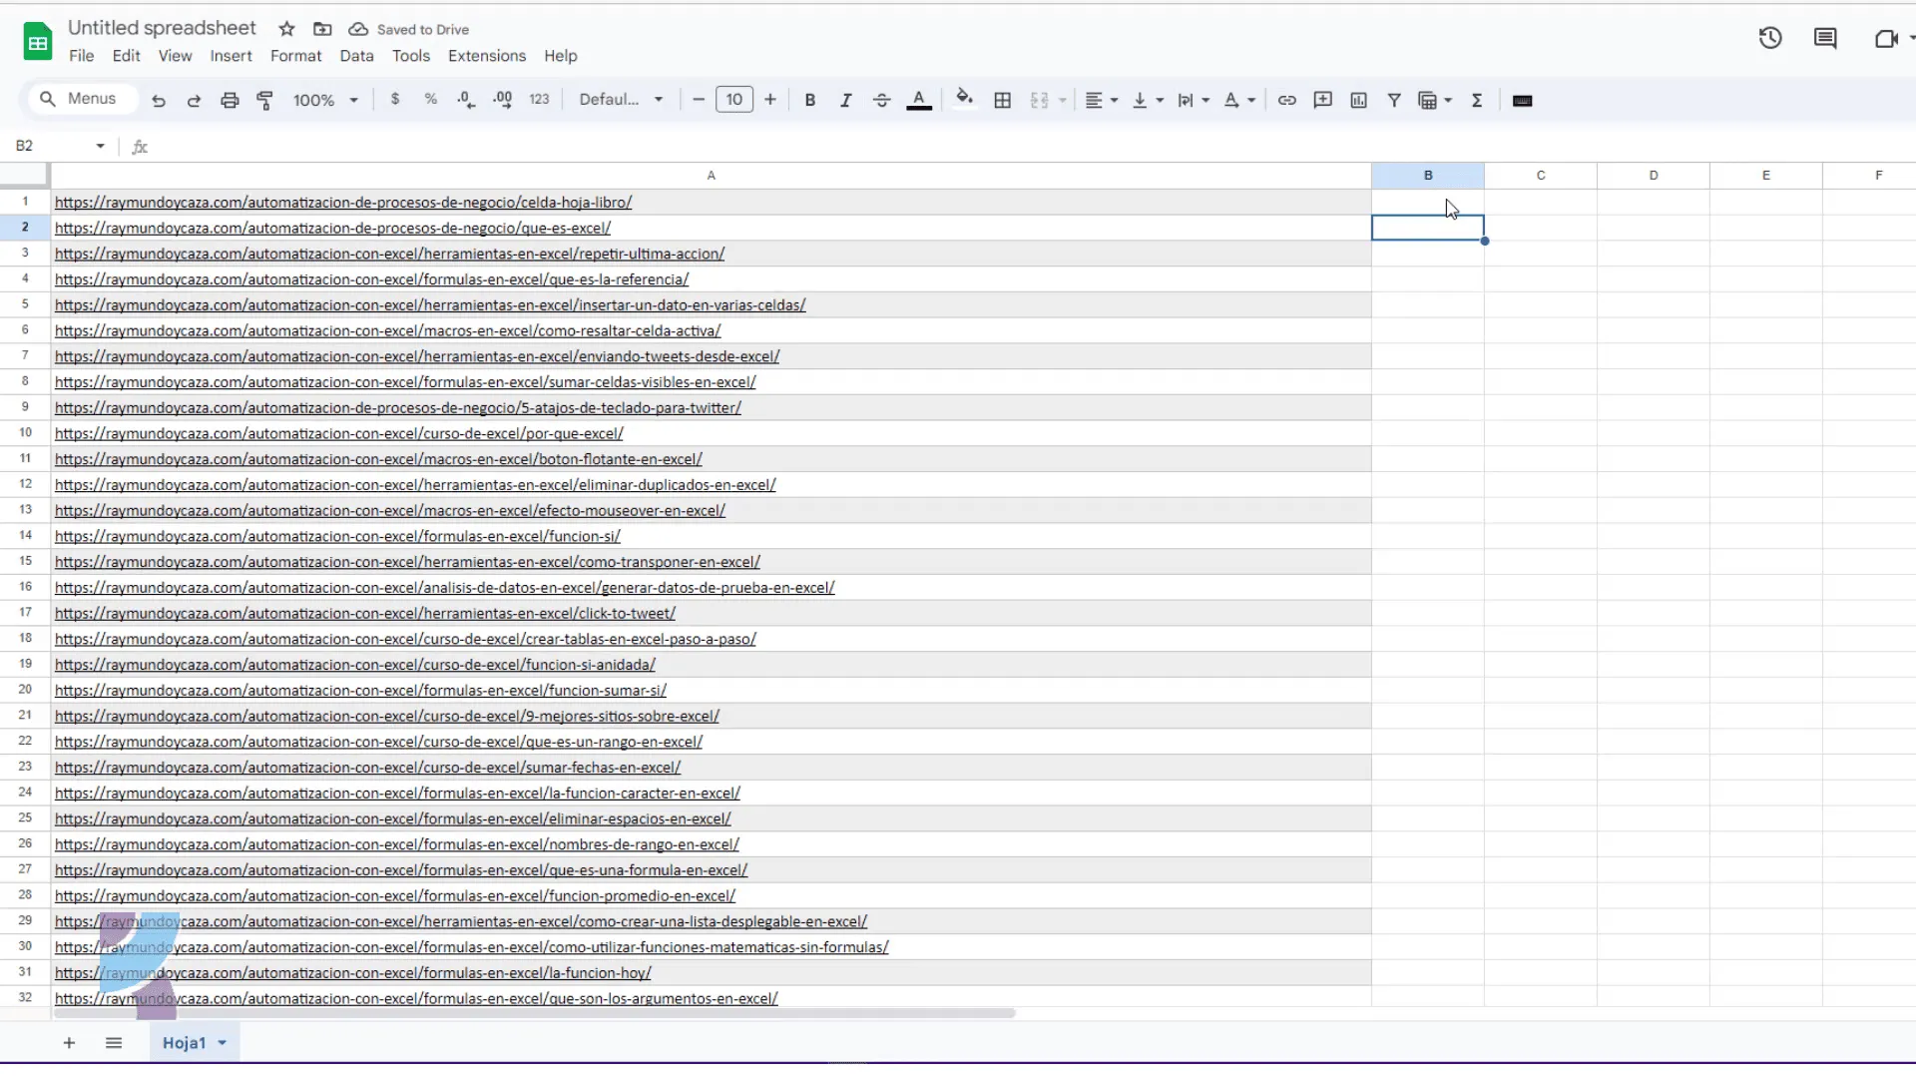Toggle italic formatting
Screen dimensions: 1916x1078
point(845,101)
